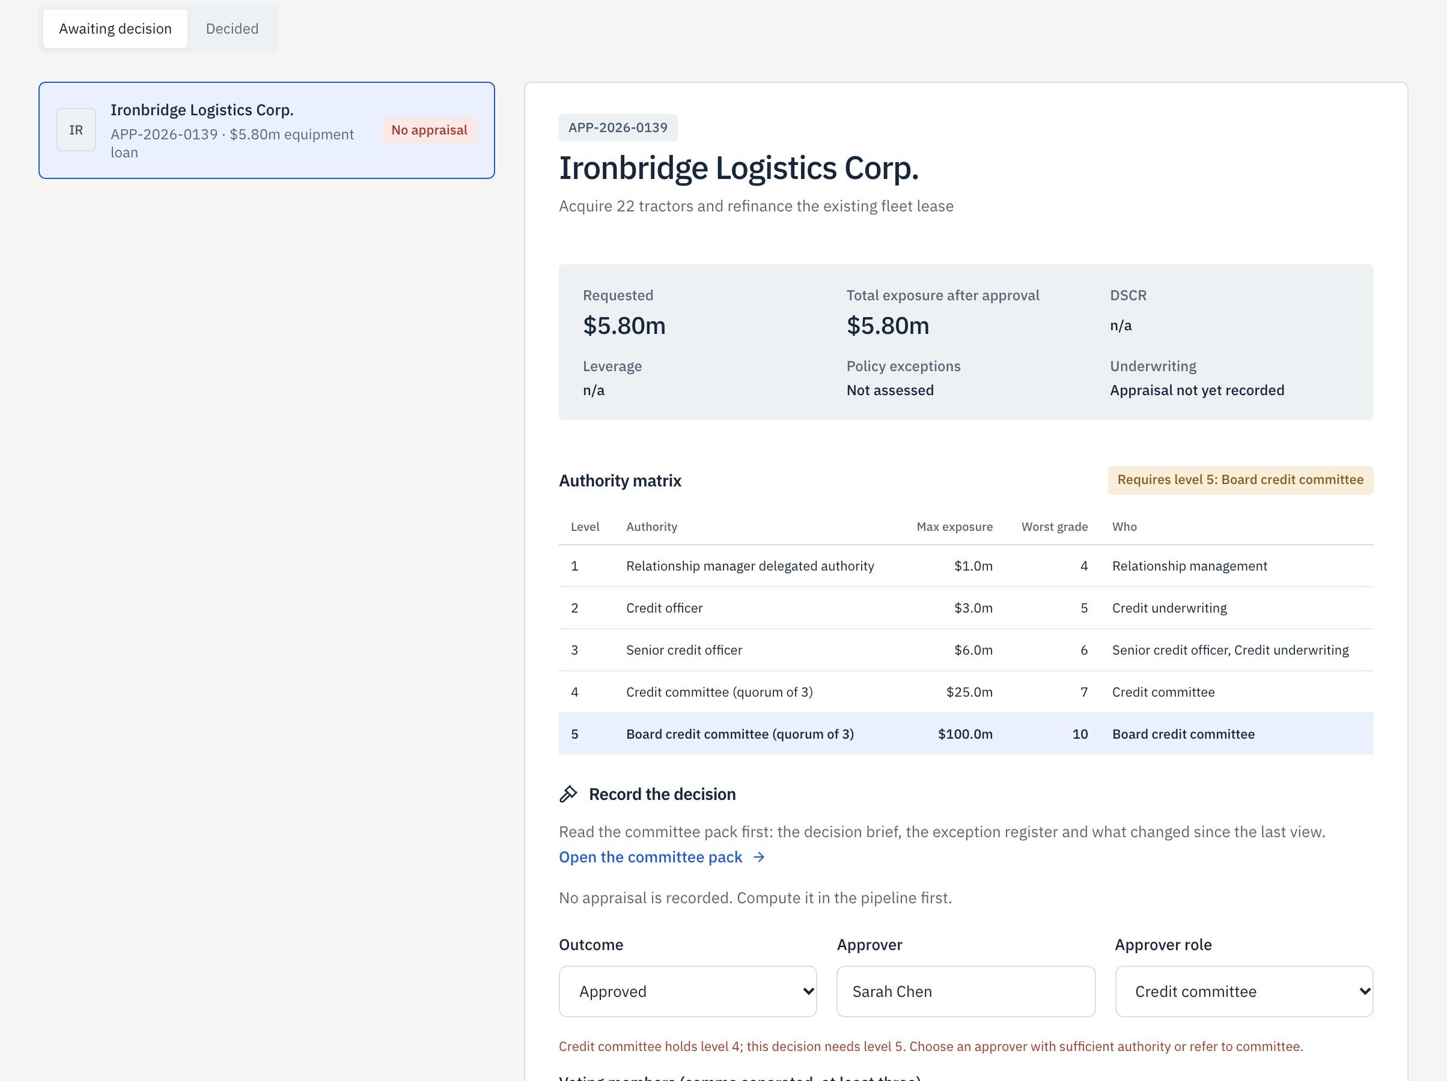Click the Senior credit officer, Credit underwriting cell
The height and width of the screenshot is (1081, 1447).
coord(1230,650)
